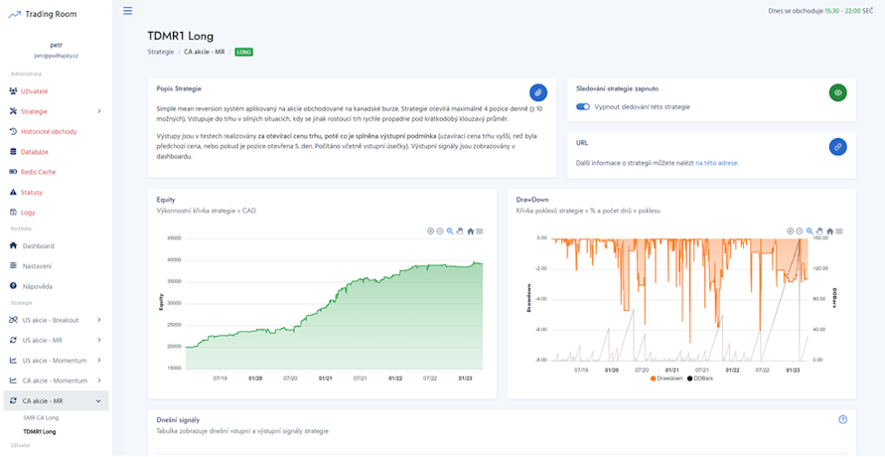Click the 'na této adrese' link
885x457 pixels.
click(x=715, y=162)
